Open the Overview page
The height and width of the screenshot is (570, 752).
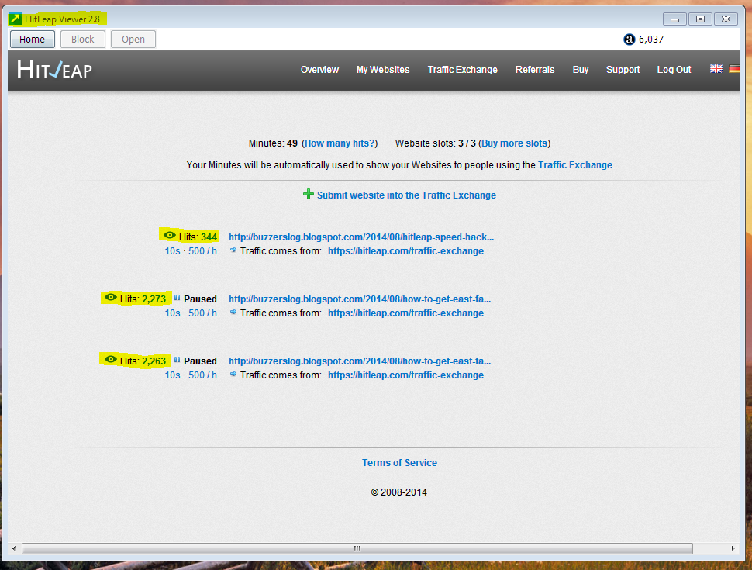tap(319, 70)
